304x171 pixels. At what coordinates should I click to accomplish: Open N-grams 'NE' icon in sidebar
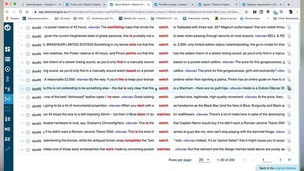pyautogui.click(x=8, y=129)
